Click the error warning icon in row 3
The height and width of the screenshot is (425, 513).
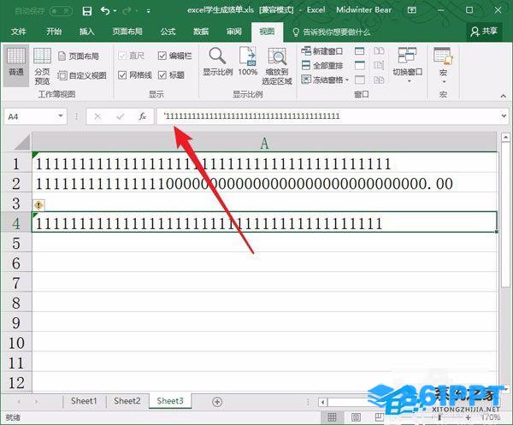coord(38,205)
